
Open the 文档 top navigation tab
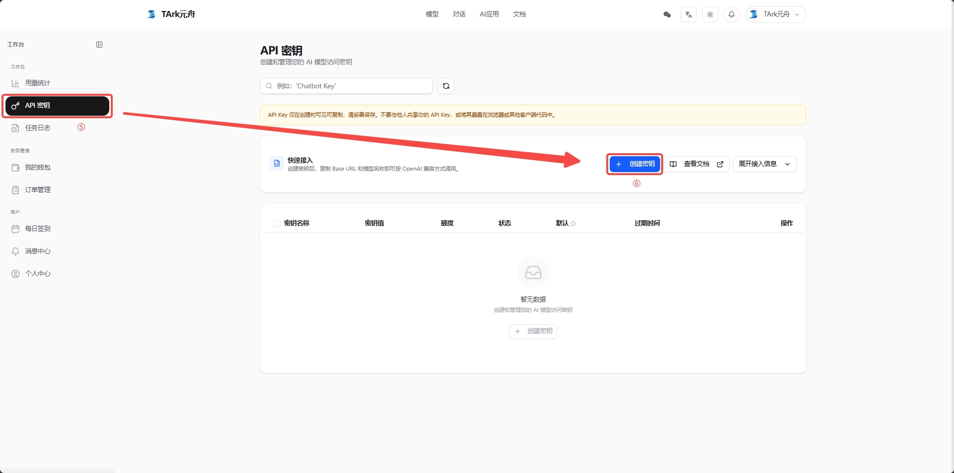click(519, 14)
